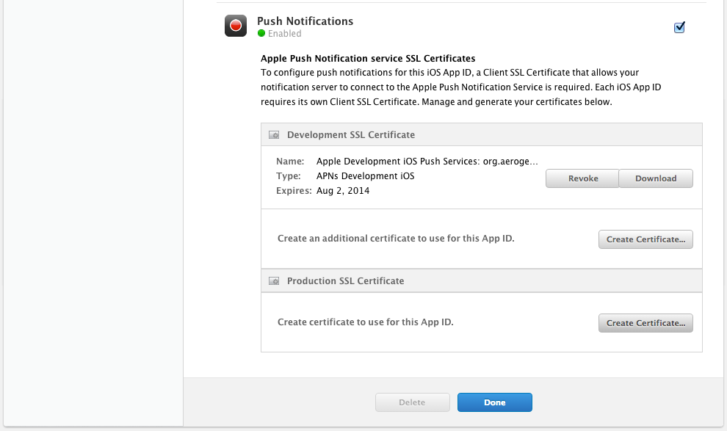Select the truncated certificate name org.aeroge
727x431 pixels.
427,161
